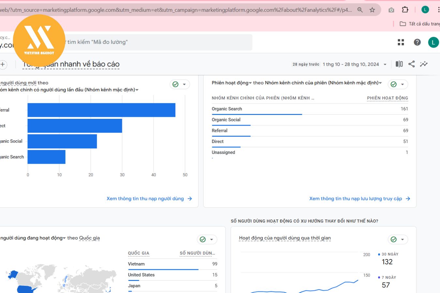
Task: Click the world map thumbnail
Action: point(61,278)
